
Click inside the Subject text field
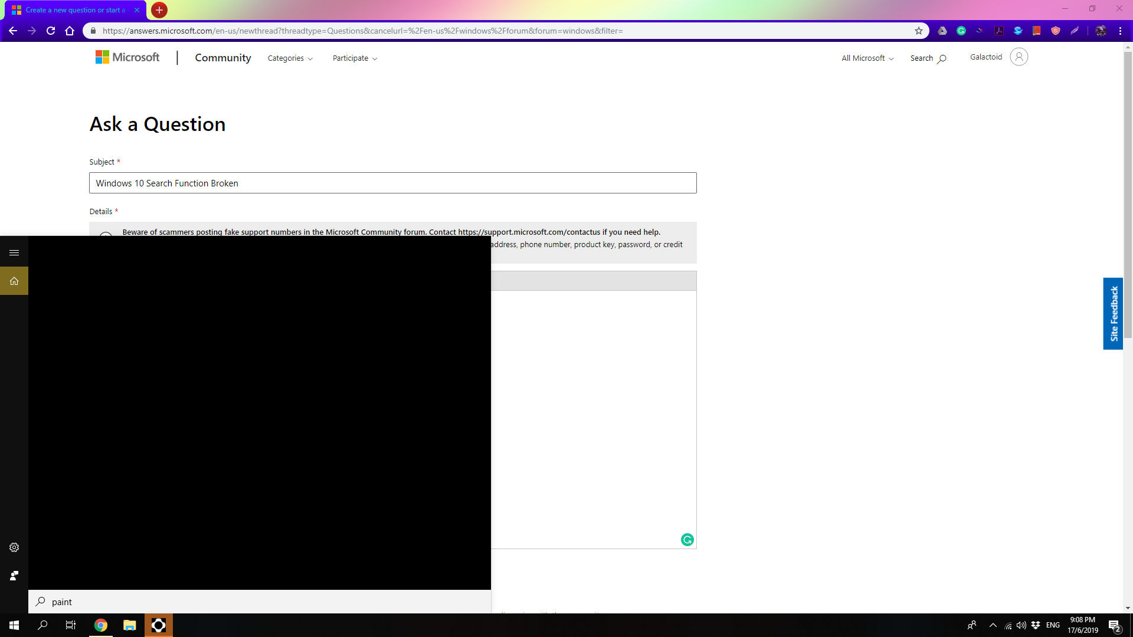point(392,183)
